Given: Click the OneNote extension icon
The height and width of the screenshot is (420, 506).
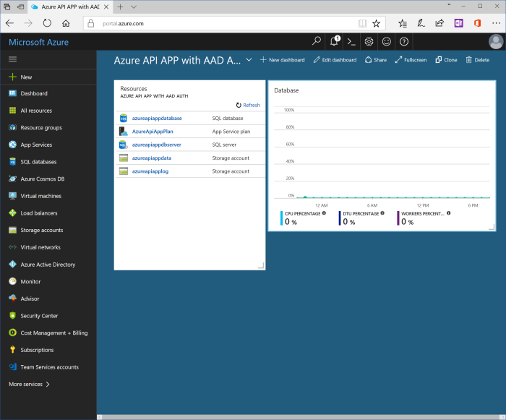Looking at the screenshot, I should (458, 23).
